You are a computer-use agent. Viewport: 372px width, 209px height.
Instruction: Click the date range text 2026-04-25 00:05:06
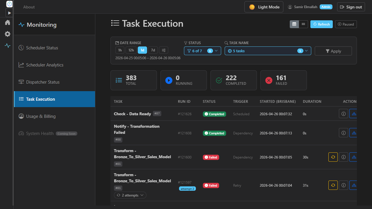pyautogui.click(x=131, y=58)
